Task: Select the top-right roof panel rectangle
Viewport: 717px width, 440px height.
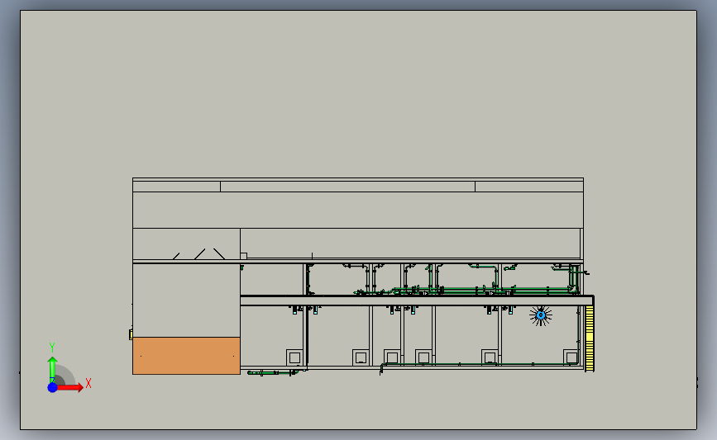Action: [529, 187]
